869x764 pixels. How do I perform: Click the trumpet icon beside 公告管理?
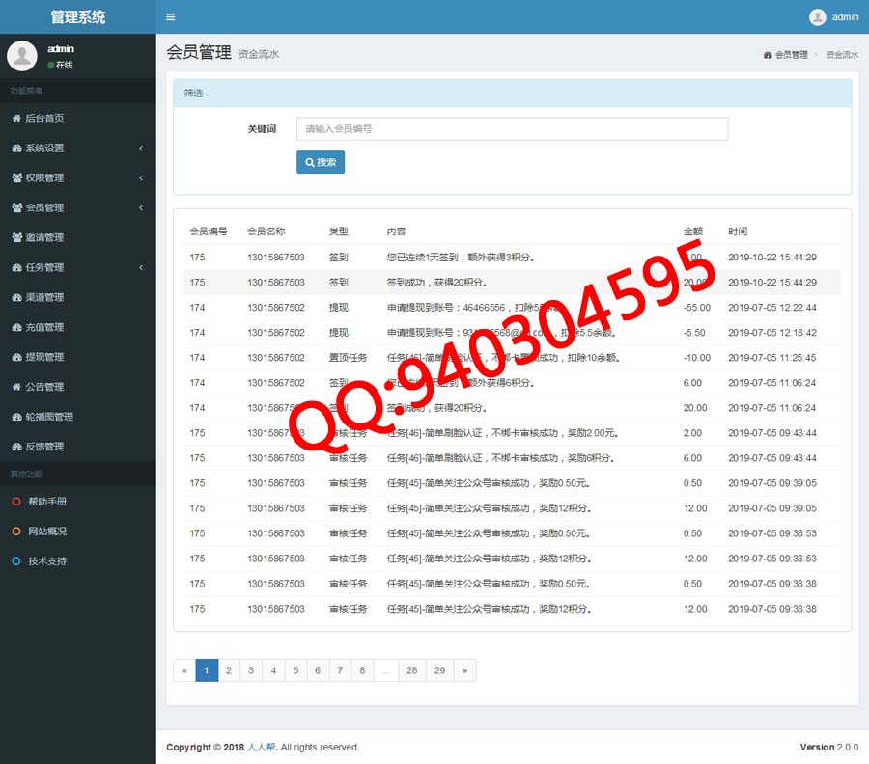tap(16, 387)
